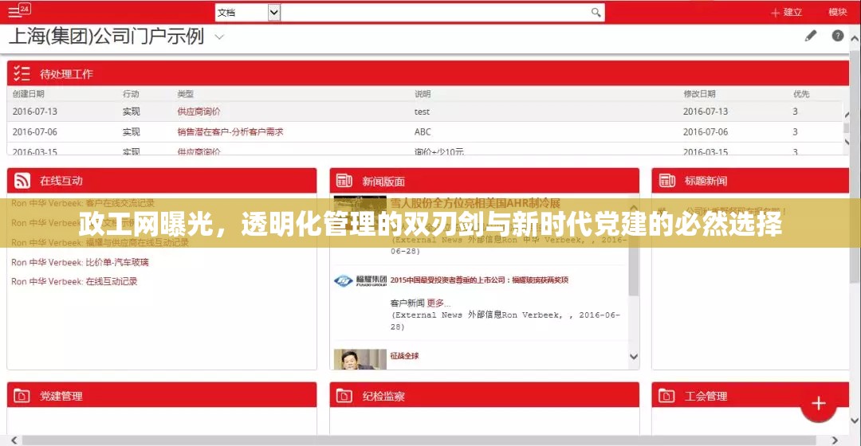Screen dimensions: 861x446
Task: Sort by the 类型 column header
Action: 186,94
